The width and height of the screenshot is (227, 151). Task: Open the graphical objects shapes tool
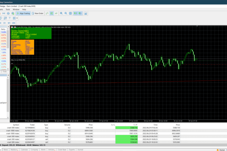(x=14, y=18)
